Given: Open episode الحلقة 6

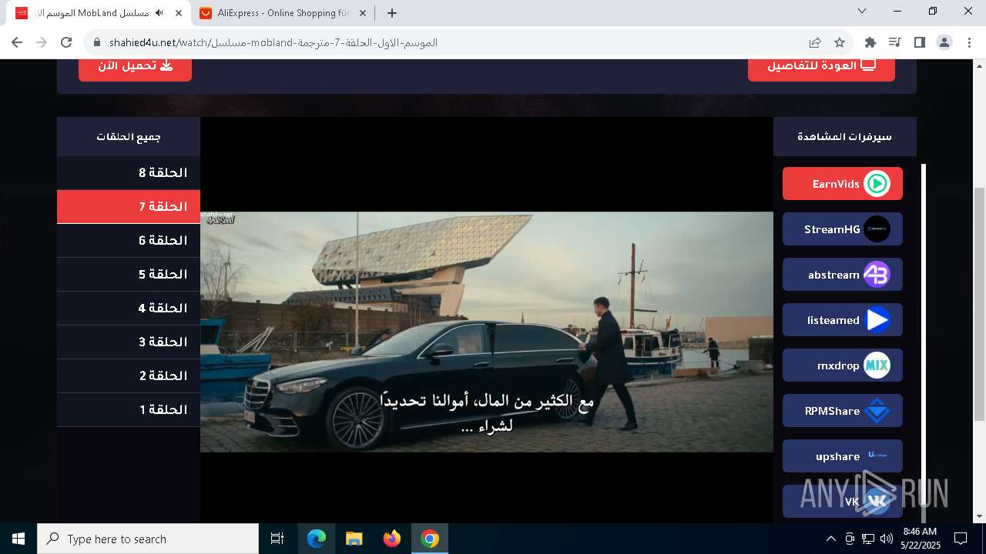Looking at the screenshot, I should click(129, 241).
